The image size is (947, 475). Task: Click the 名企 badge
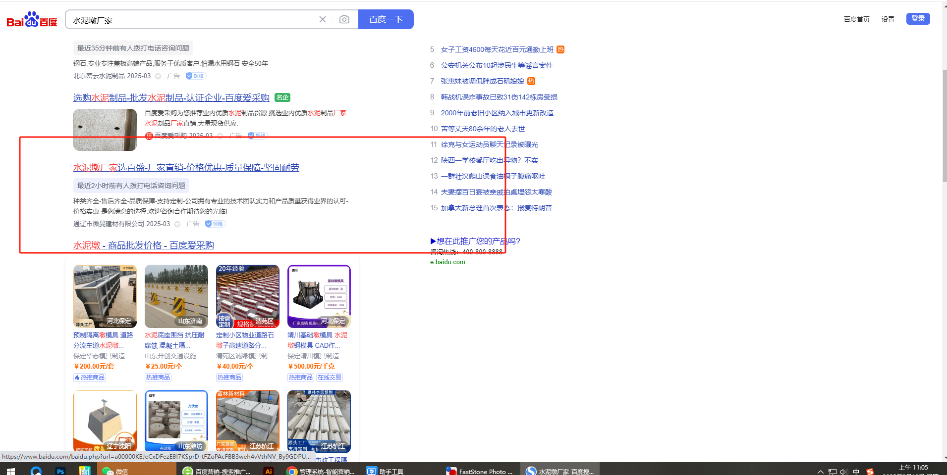[282, 97]
